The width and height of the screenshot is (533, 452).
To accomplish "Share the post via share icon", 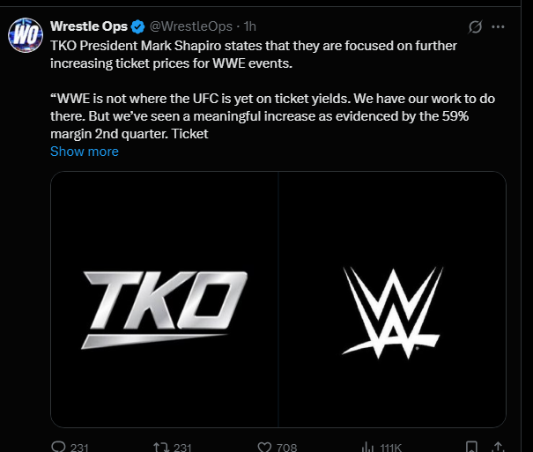I will coord(498,447).
